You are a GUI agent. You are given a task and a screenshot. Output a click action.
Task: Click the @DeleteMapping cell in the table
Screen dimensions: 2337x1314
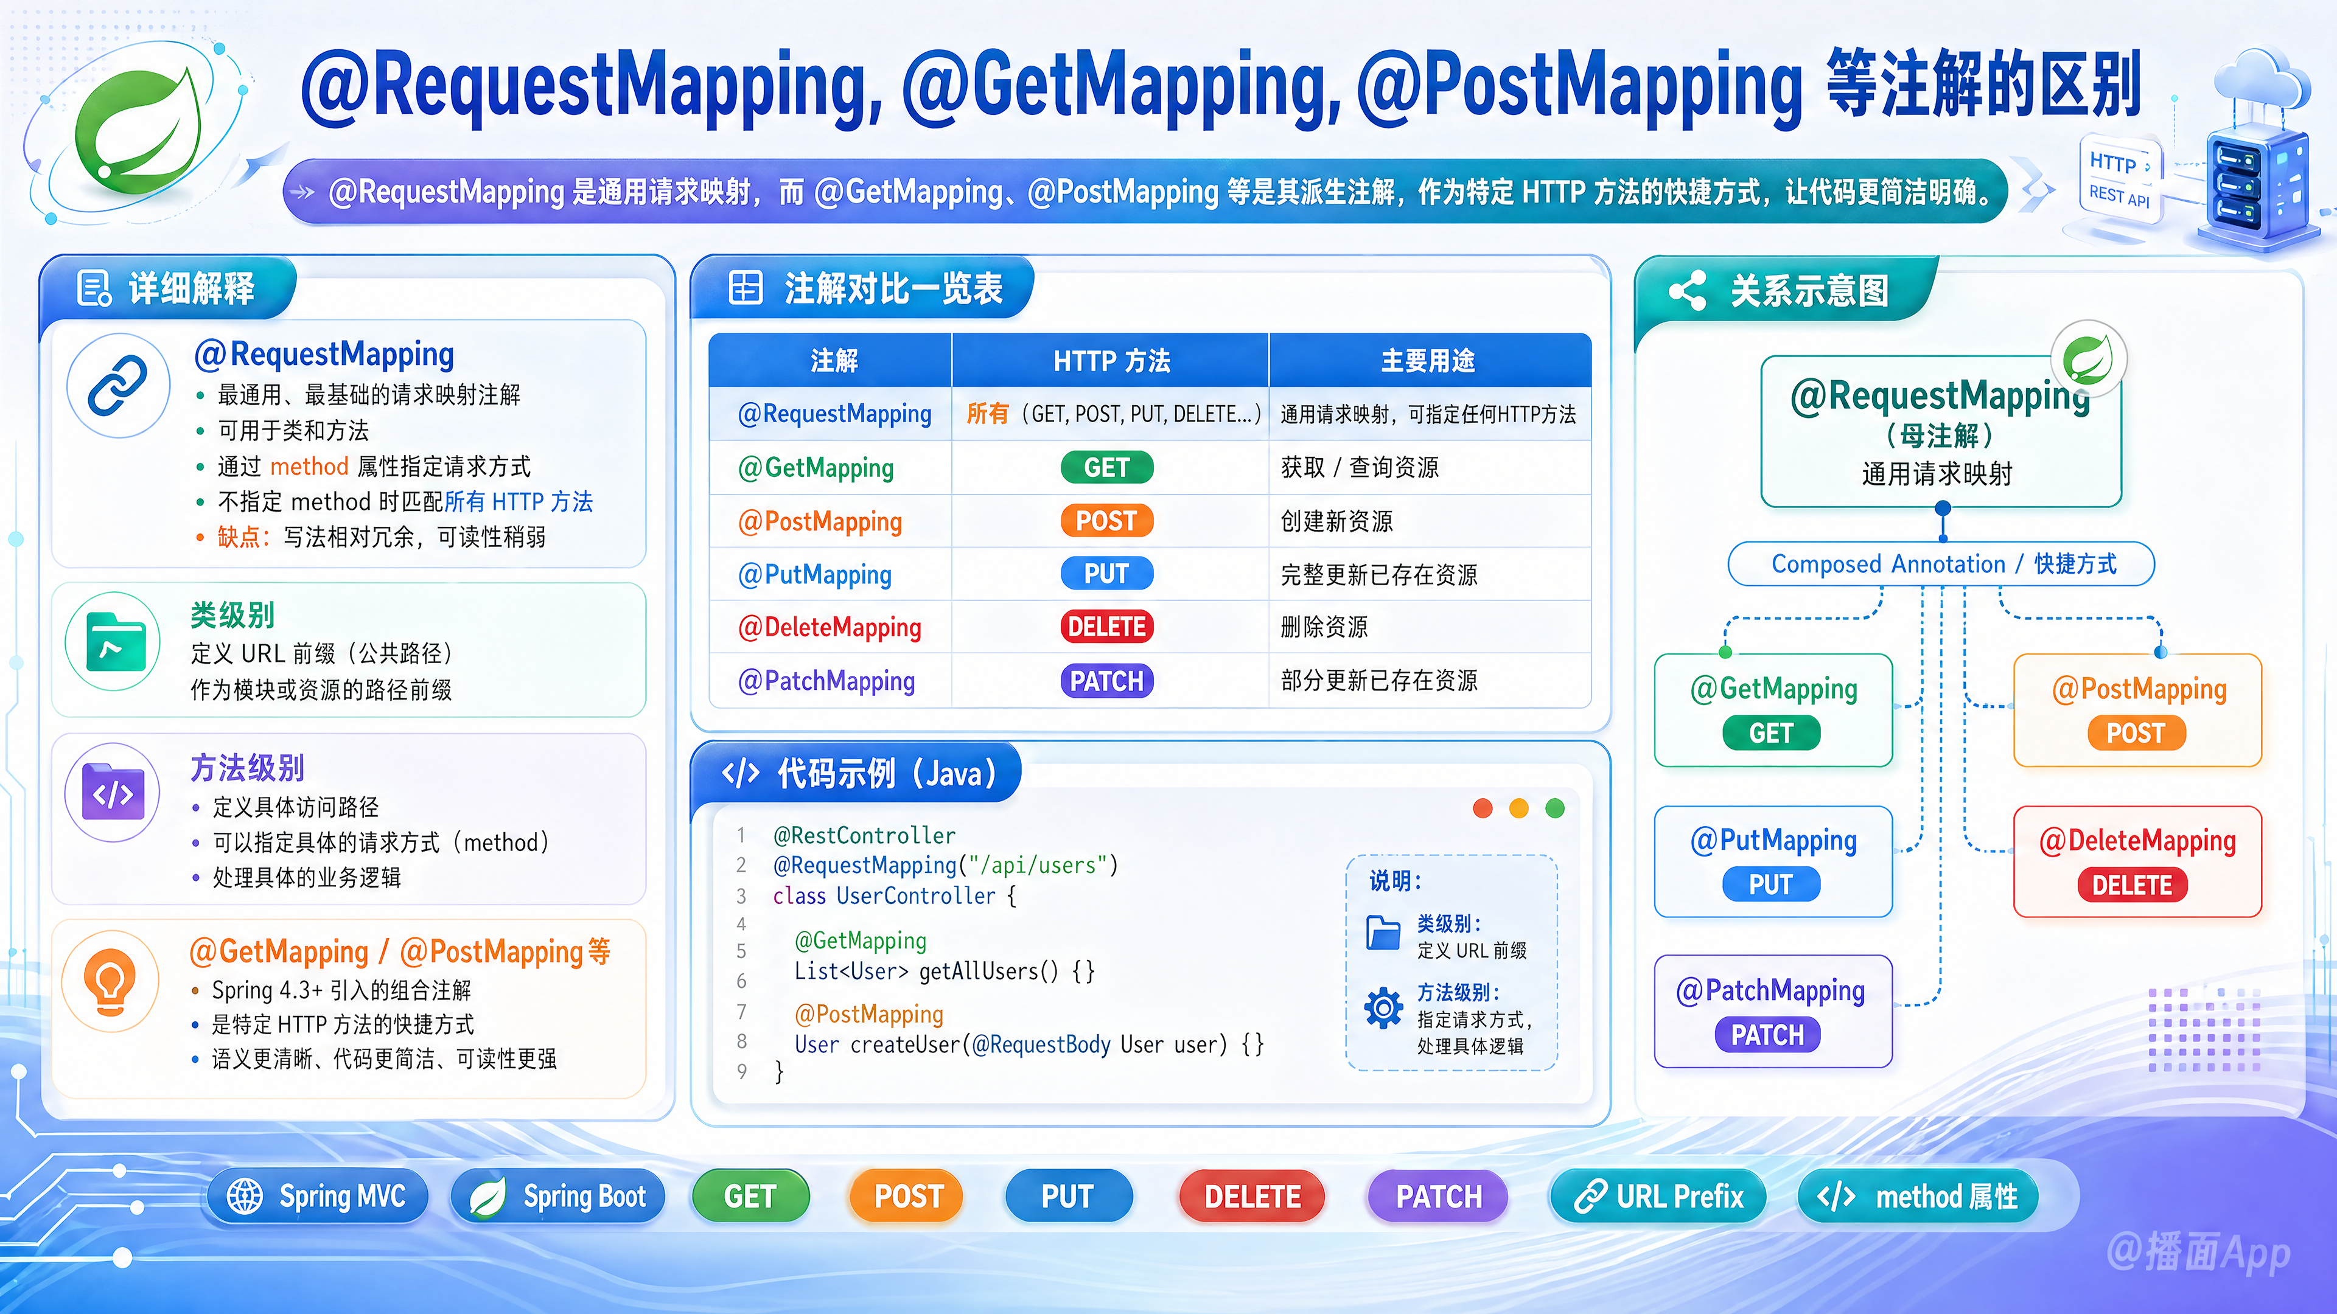click(x=829, y=628)
